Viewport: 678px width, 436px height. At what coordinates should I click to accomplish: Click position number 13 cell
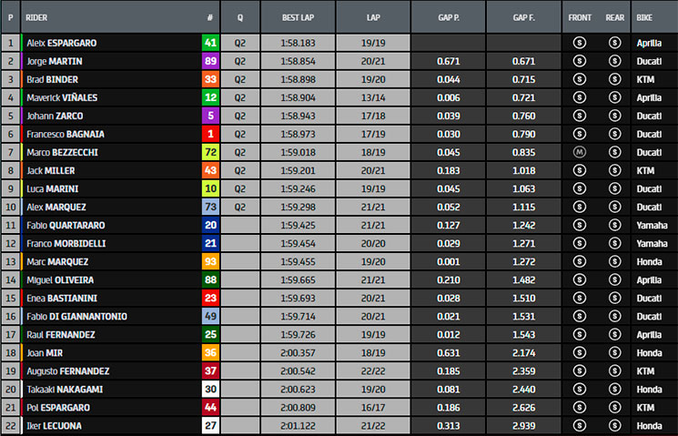(10, 261)
